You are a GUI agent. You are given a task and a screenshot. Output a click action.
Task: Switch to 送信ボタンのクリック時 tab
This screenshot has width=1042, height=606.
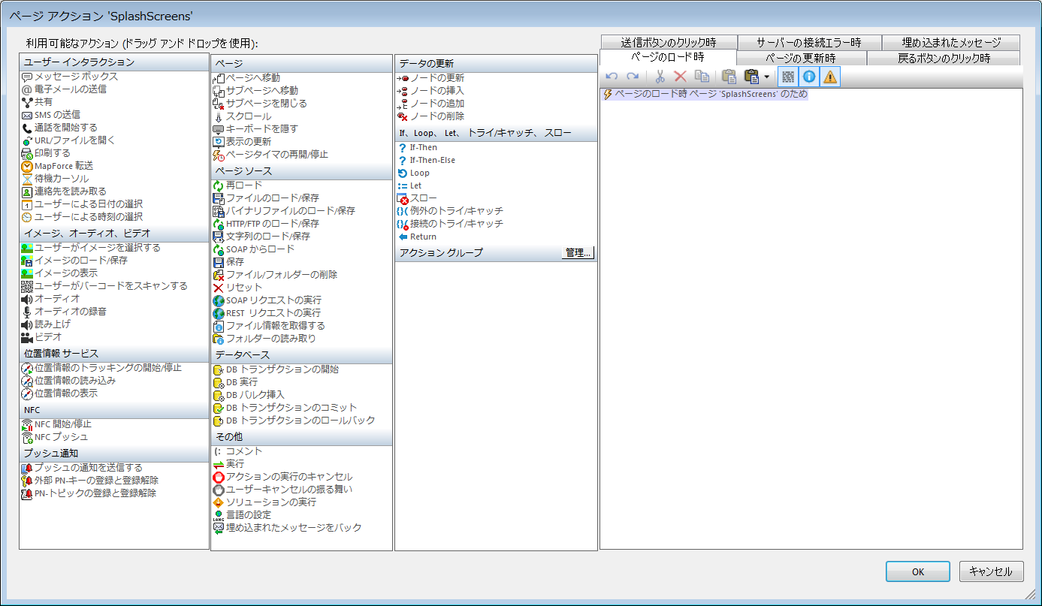coord(668,43)
